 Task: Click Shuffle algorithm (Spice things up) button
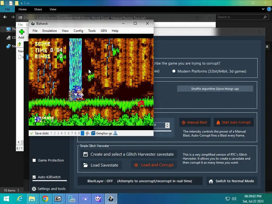[215, 89]
